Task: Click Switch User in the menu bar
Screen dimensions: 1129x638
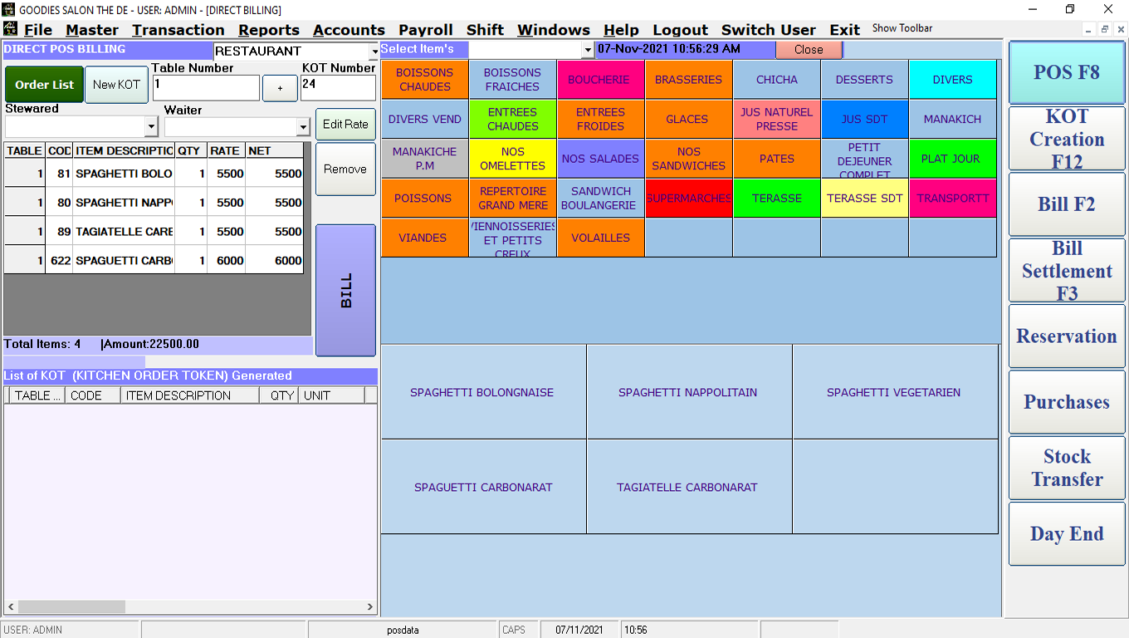Action: tap(769, 30)
